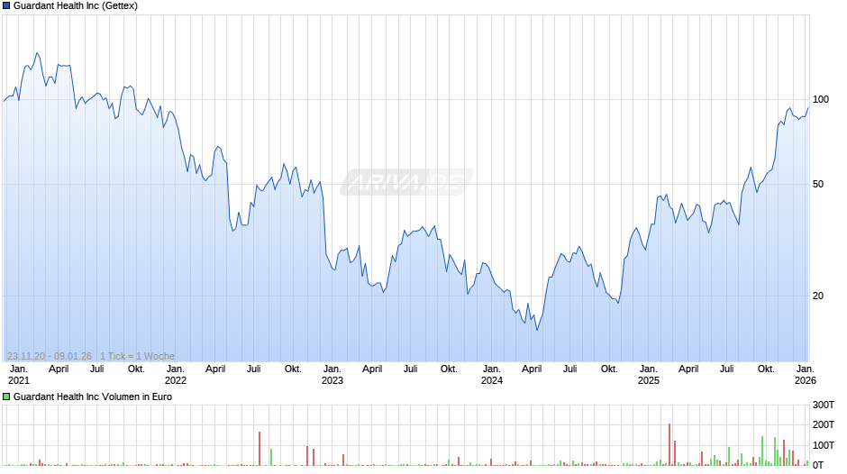Click the volume axis label '300T'
The width and height of the screenshot is (847, 474).
point(824,405)
